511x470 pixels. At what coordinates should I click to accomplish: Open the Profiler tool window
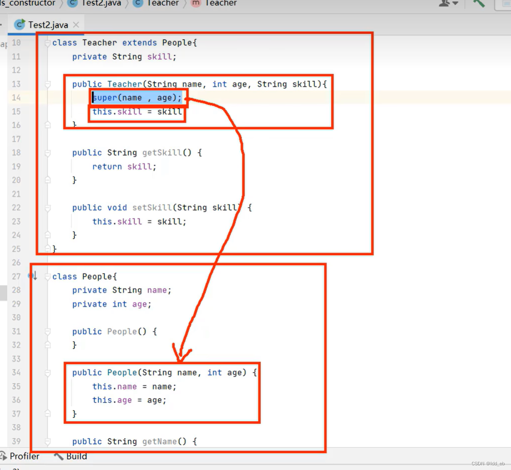pos(20,456)
